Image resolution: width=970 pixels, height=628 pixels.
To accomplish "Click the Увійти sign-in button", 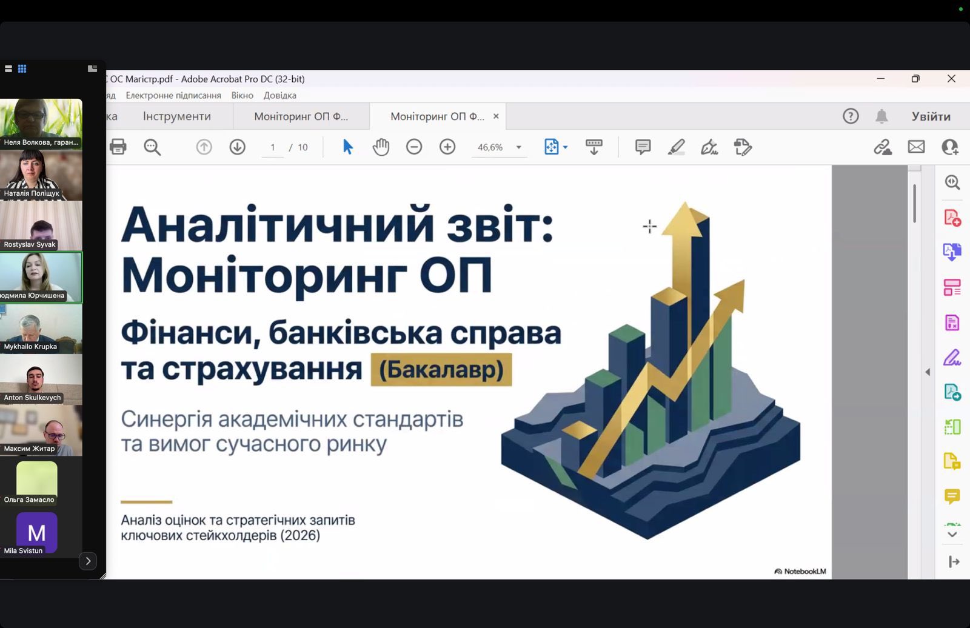I will [x=931, y=116].
